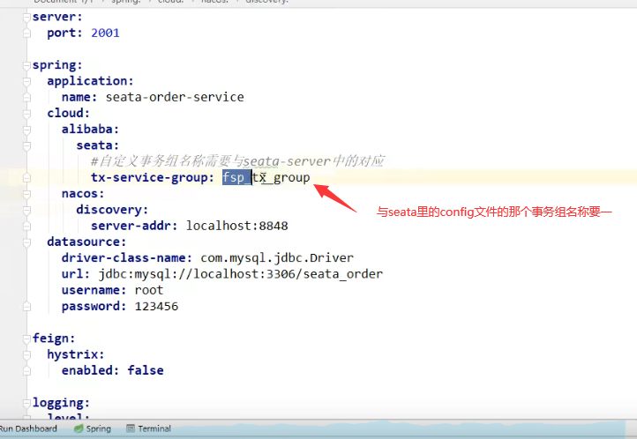This screenshot has height=439, width=637.
Task: Collapse the alibaba block fold marker
Action: coord(26,130)
